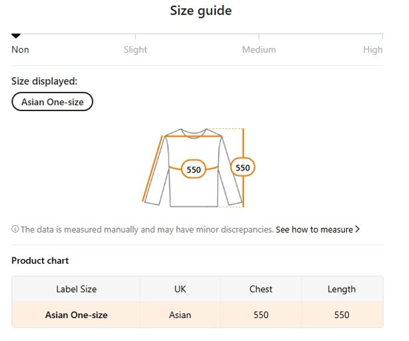Choose the Slight stretch level label
409x341 pixels.
pyautogui.click(x=135, y=50)
